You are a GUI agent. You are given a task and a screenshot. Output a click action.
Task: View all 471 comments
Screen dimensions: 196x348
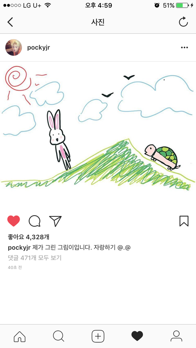pyautogui.click(x=34, y=258)
